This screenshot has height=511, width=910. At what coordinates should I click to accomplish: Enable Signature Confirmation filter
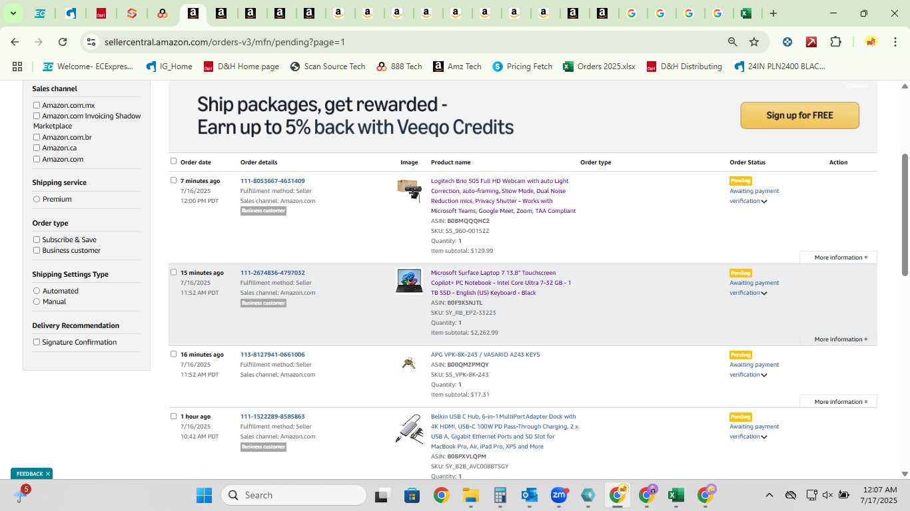(37, 342)
